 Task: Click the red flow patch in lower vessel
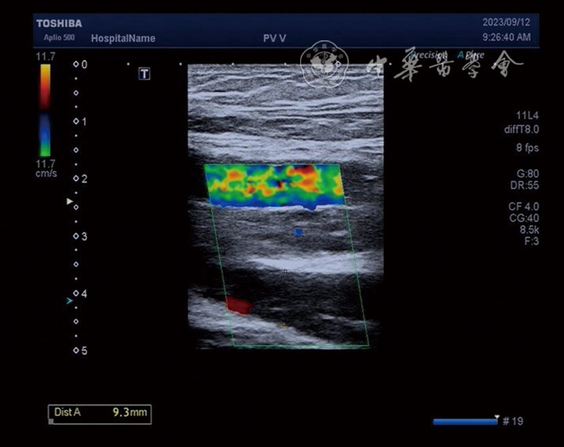coord(238,305)
